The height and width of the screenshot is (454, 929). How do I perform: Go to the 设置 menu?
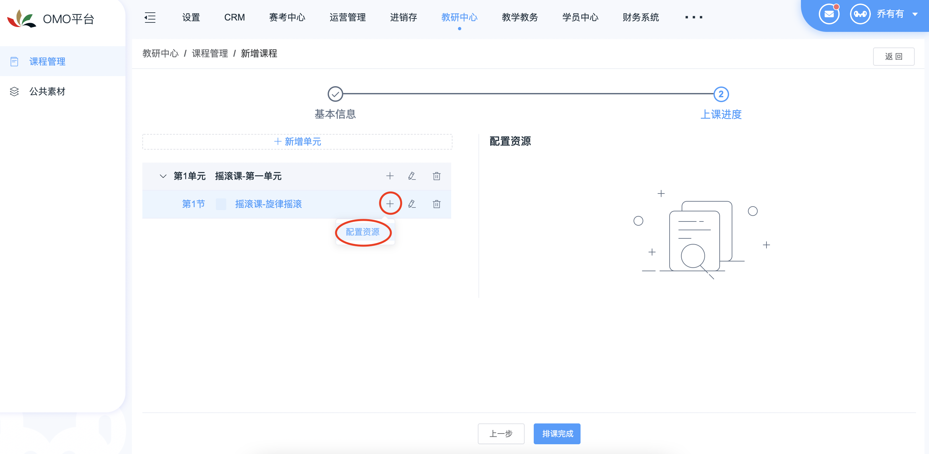[x=191, y=17]
